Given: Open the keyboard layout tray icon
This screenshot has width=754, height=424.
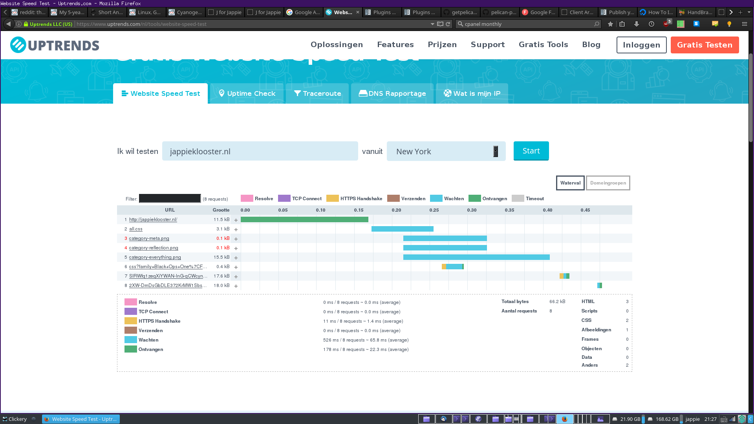Looking at the screenshot, I should pos(724,419).
